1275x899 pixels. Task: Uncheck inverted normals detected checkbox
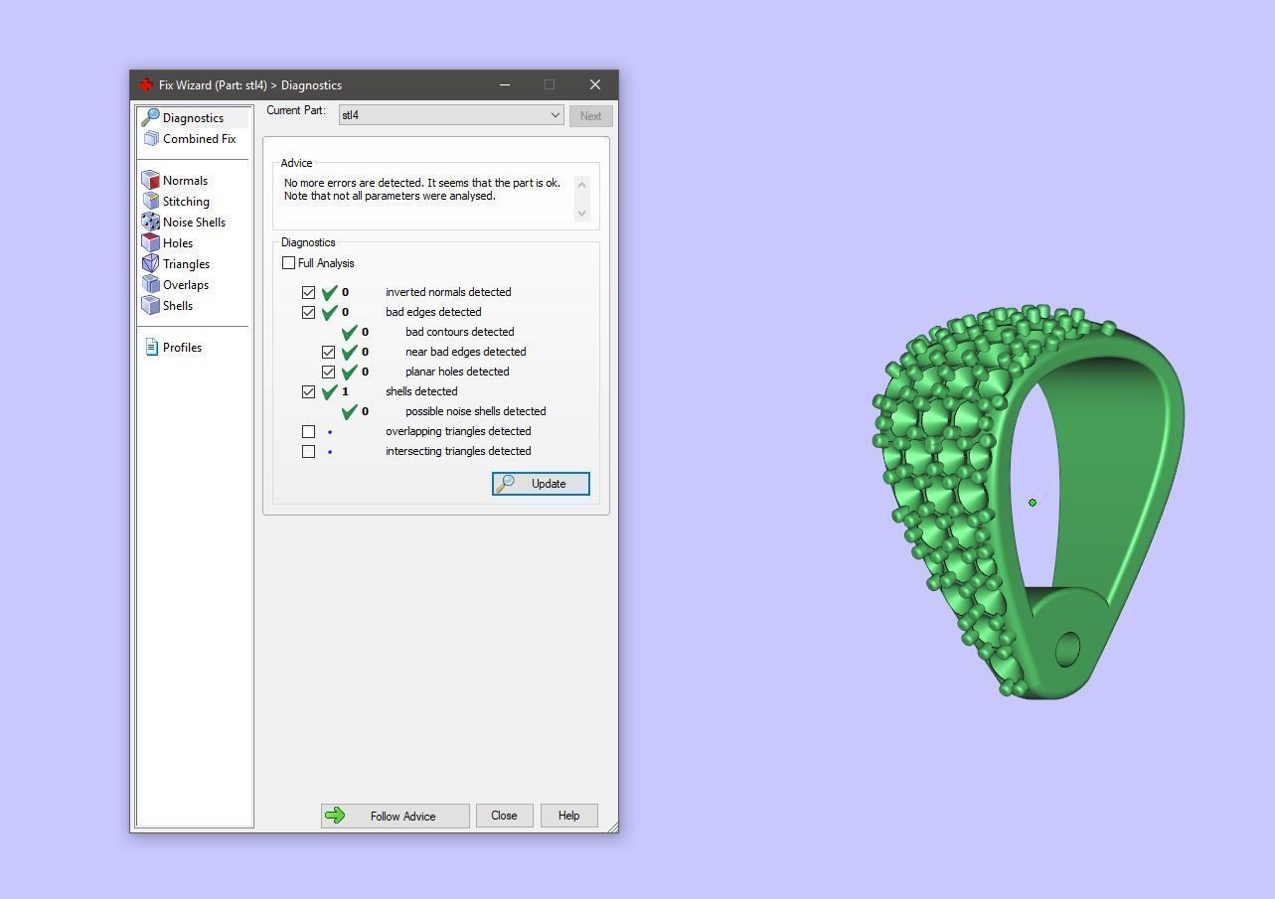[x=308, y=292]
